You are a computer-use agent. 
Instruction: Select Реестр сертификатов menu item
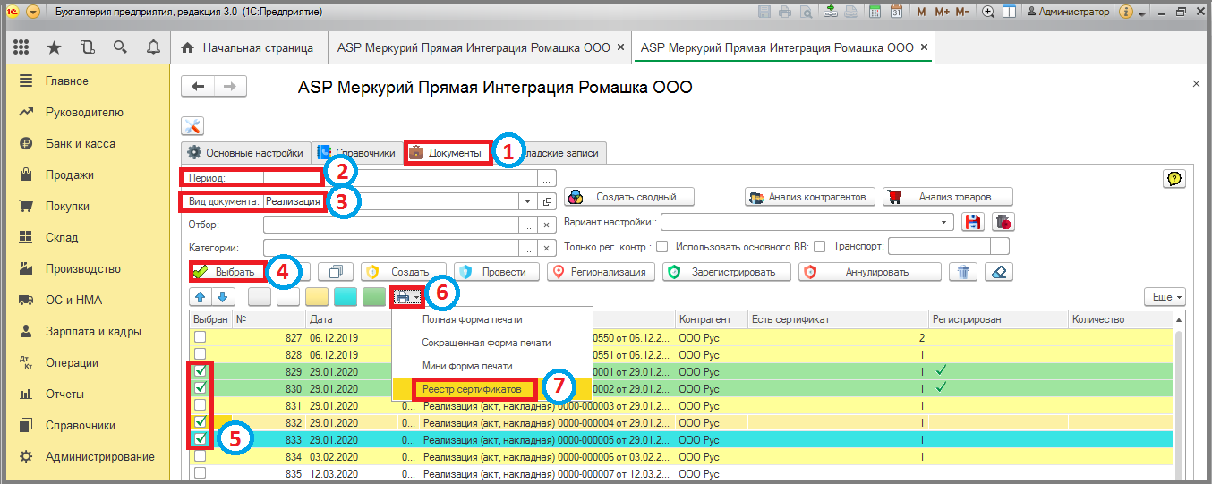492,389
